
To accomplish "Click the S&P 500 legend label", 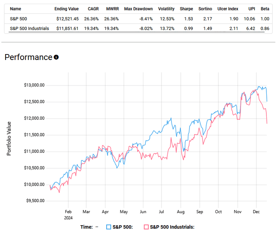I will pos(123,227).
